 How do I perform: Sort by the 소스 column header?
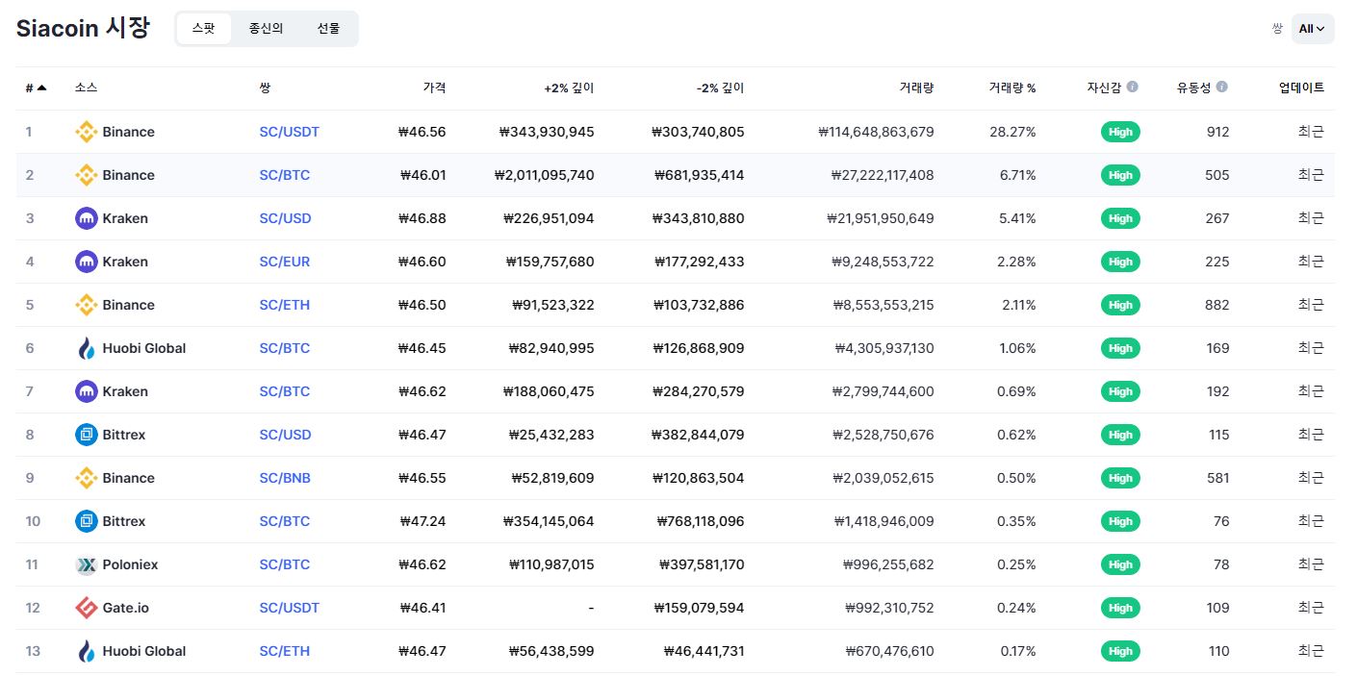coord(86,88)
